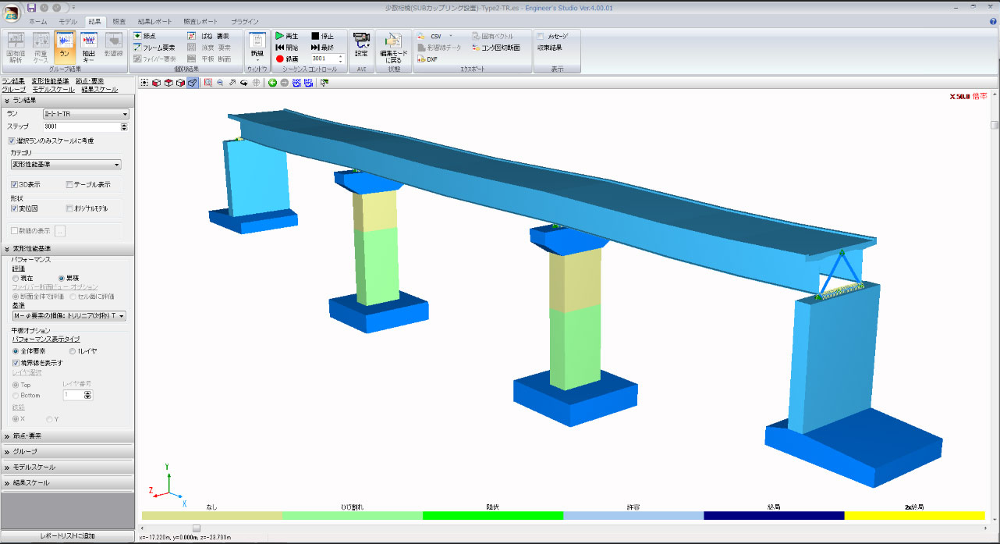Viewport: 1000px width, 544px height.
Task: Save the file from the quick access toolbar
Action: click(x=32, y=7)
